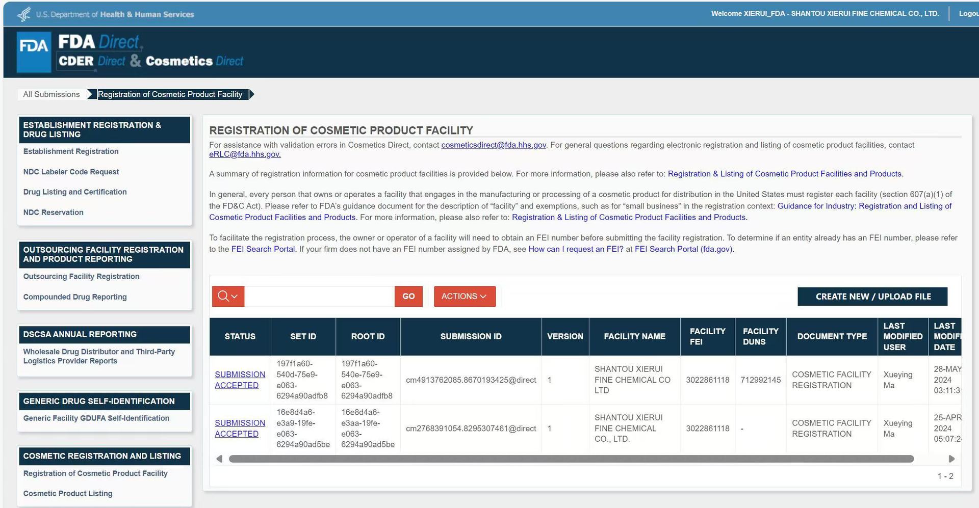
Task: Click the FDA logo icon
Action: click(x=34, y=51)
